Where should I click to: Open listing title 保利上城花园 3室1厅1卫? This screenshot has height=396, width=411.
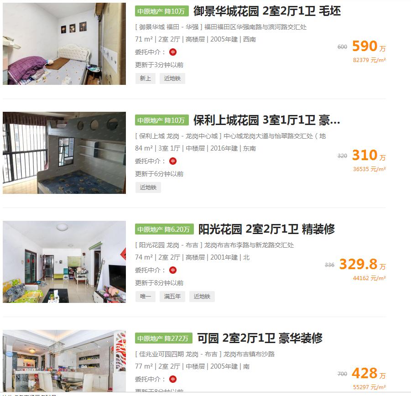point(266,120)
